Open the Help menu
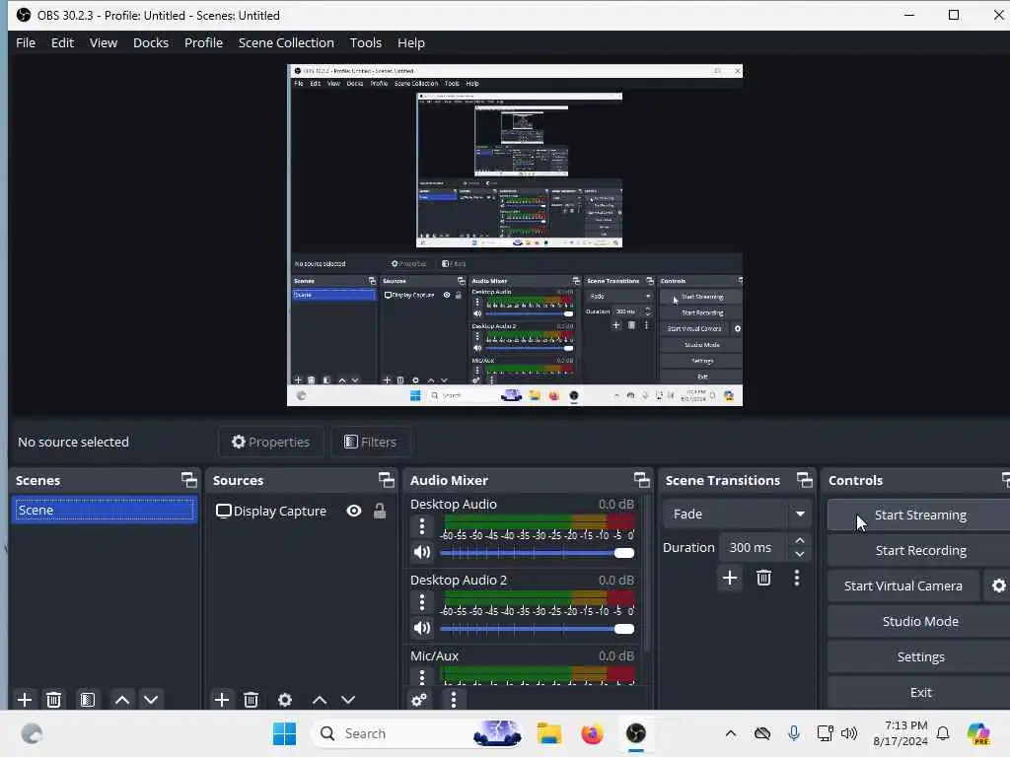This screenshot has height=757, width=1010. point(411,42)
